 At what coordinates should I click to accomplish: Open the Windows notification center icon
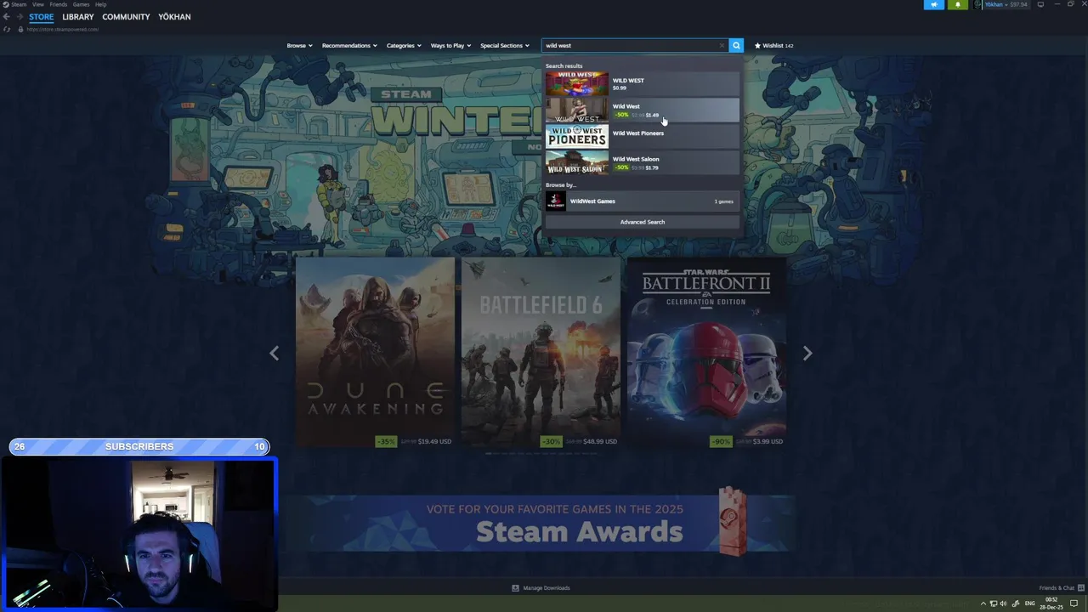1074,603
